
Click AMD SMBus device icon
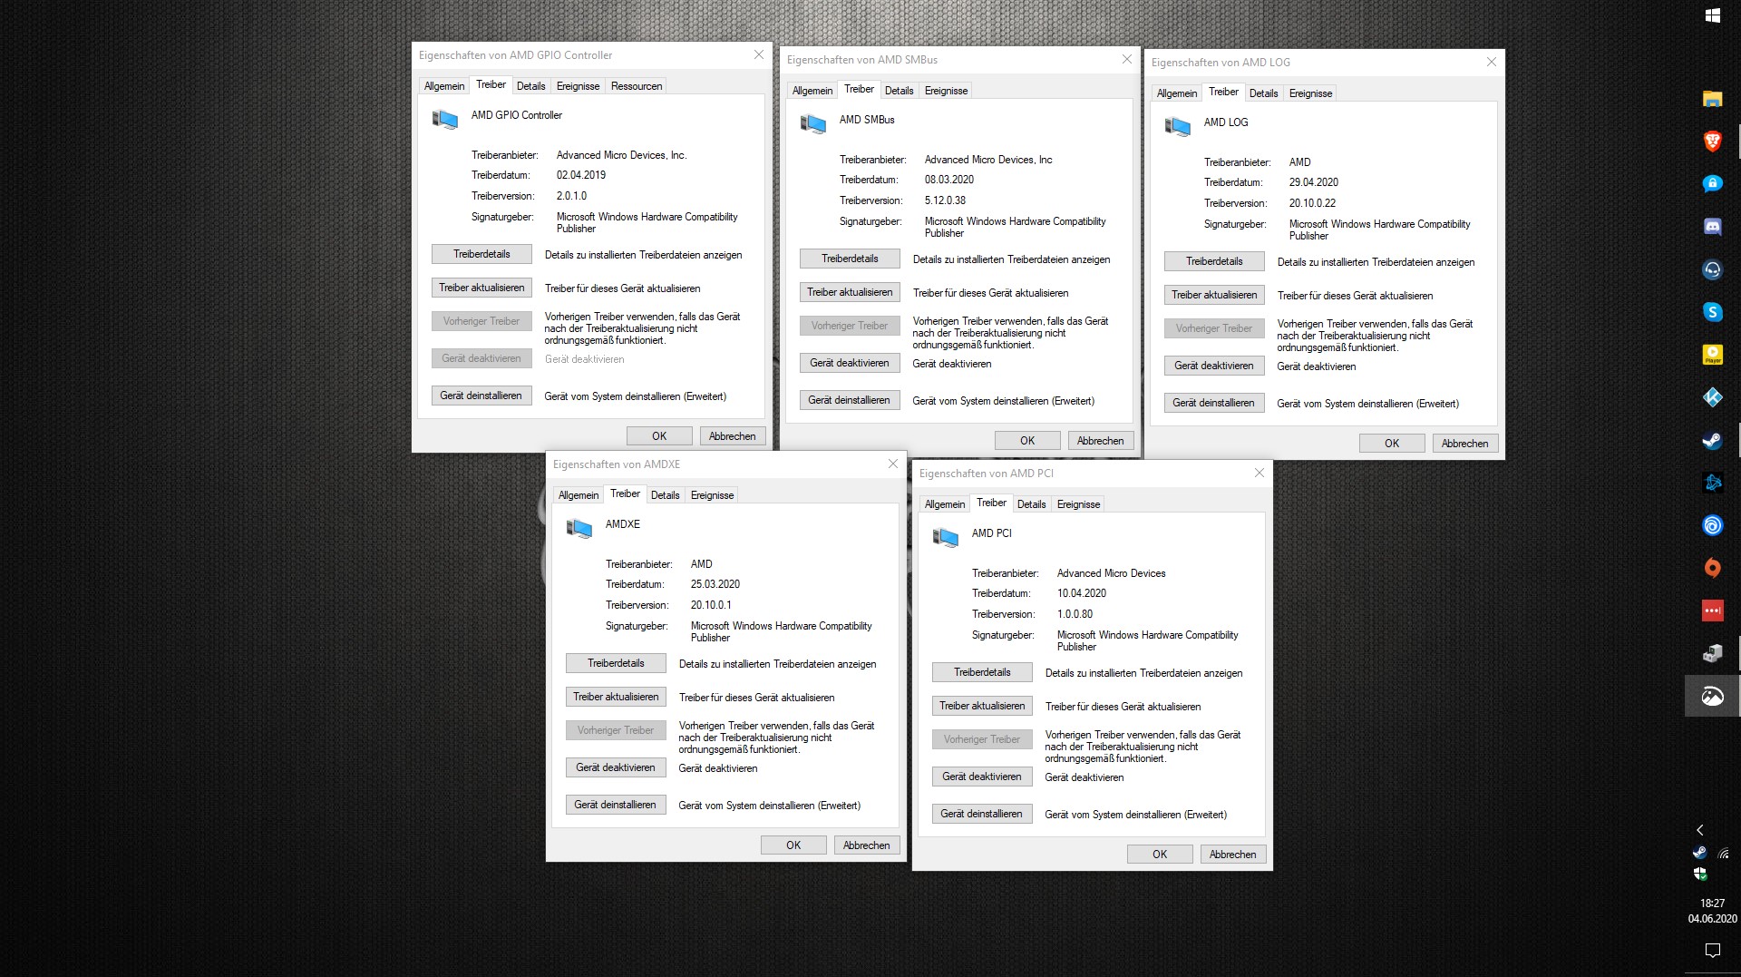[812, 123]
